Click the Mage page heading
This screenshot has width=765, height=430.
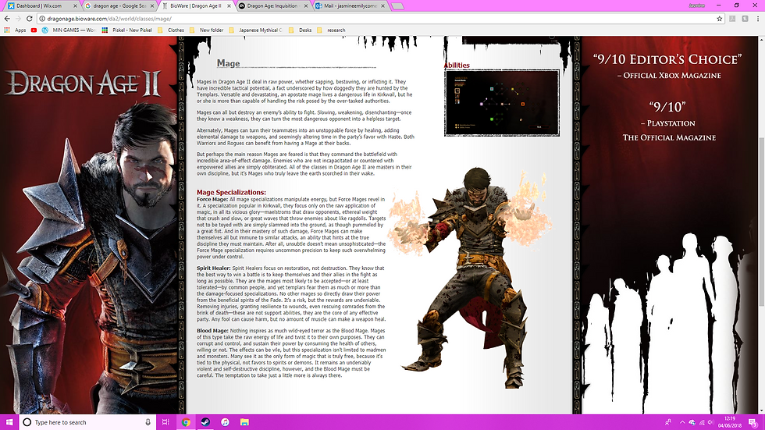[228, 63]
